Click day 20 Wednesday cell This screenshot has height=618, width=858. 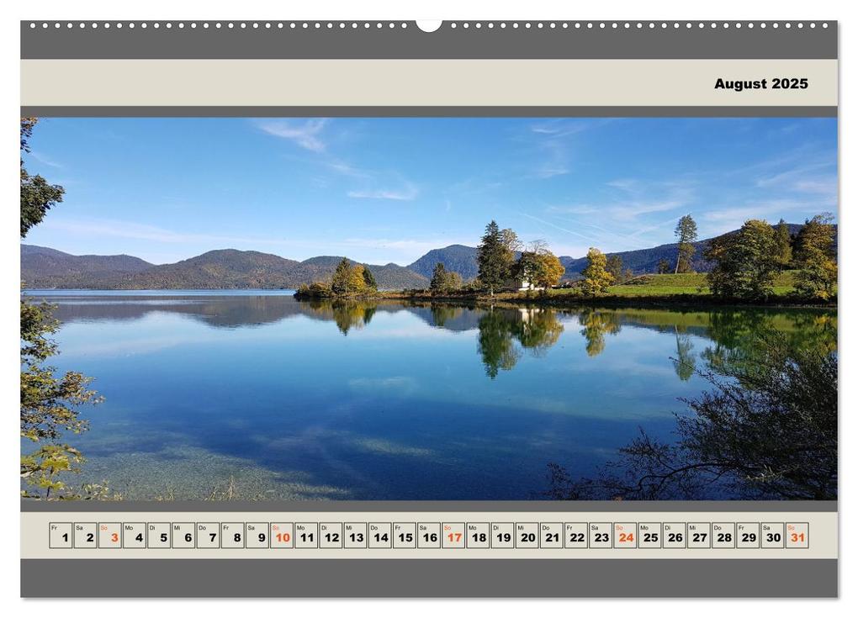(527, 536)
